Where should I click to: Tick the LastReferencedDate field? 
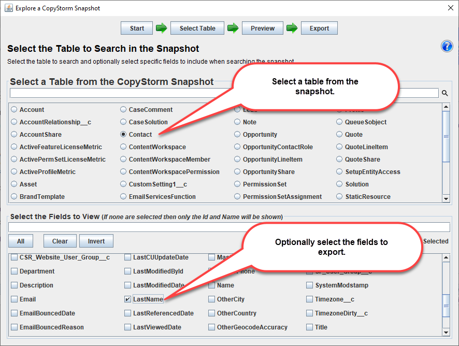127,313
